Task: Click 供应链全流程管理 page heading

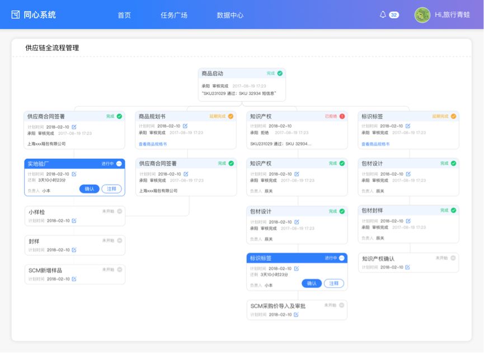Action: [x=52, y=48]
